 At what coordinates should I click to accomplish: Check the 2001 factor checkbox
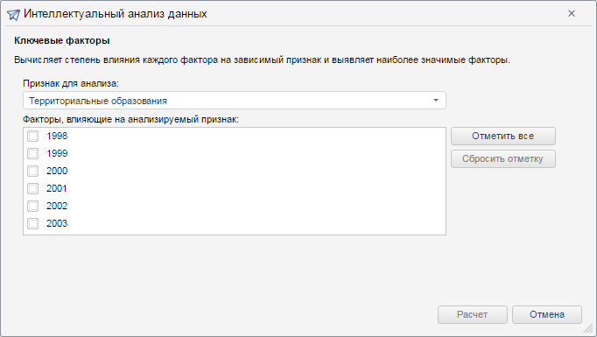pos(32,188)
